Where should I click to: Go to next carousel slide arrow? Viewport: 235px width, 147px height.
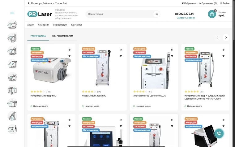226,37
